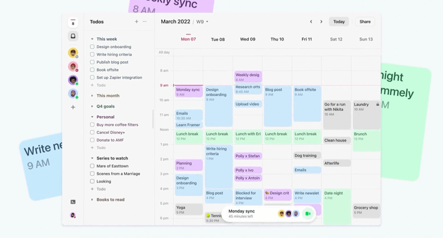Open the Design crit event on Thursday
The image size is (443, 238).
pyautogui.click(x=278, y=195)
